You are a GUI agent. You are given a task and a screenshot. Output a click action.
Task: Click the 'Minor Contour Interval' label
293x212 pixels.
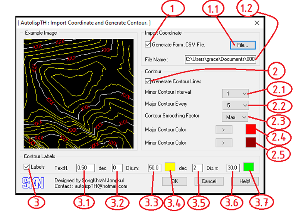168,92
